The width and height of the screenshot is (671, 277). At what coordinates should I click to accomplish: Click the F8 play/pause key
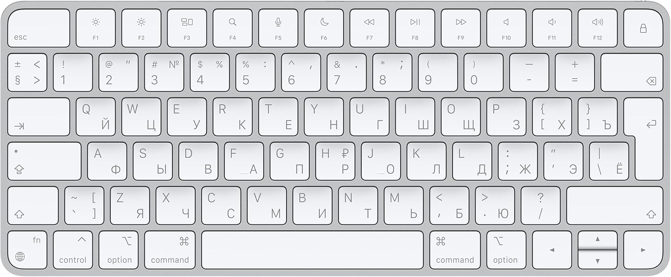coord(415,28)
